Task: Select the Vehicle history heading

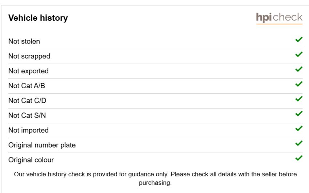Action: point(38,18)
